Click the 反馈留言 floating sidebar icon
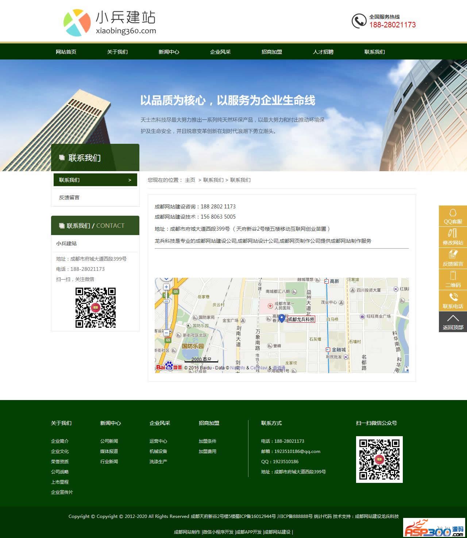This screenshot has width=467, height=538. (453, 258)
